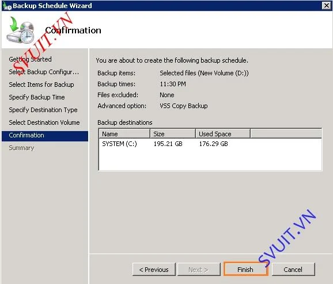Jump to Specify Destination Type step
The width and height of the screenshot is (333, 284).
43,110
